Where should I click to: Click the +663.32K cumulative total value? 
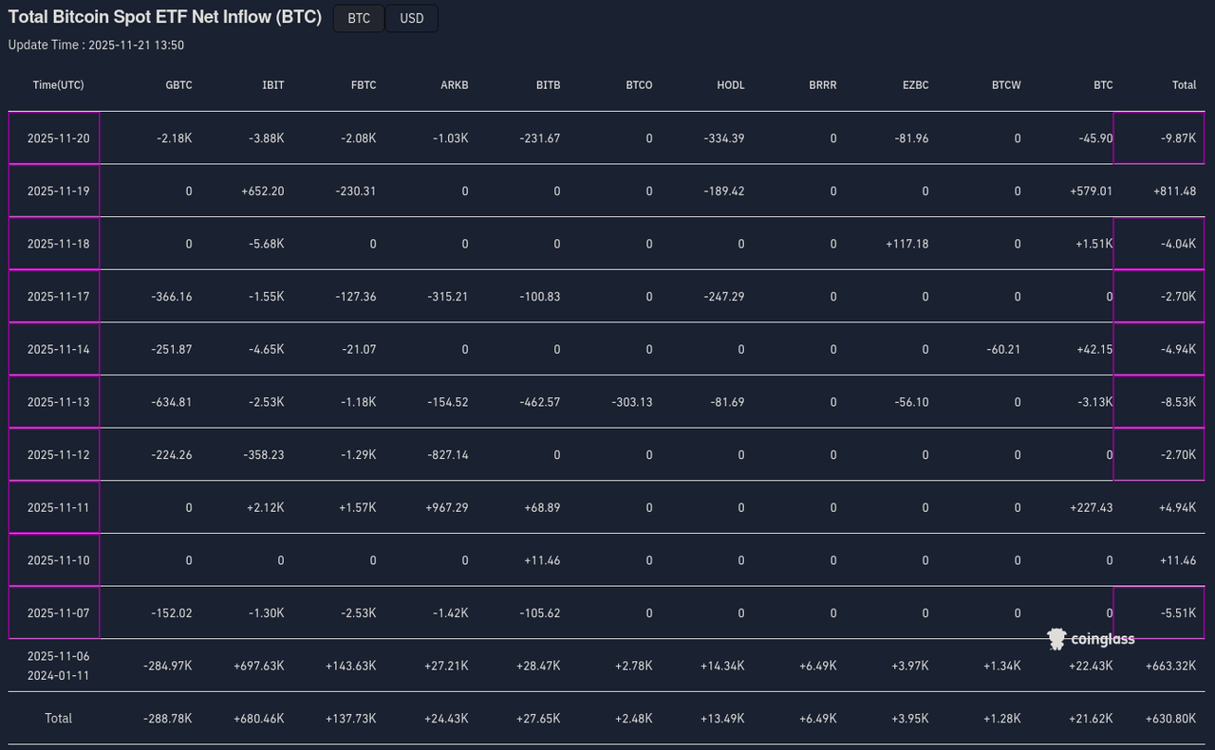(x=1170, y=666)
